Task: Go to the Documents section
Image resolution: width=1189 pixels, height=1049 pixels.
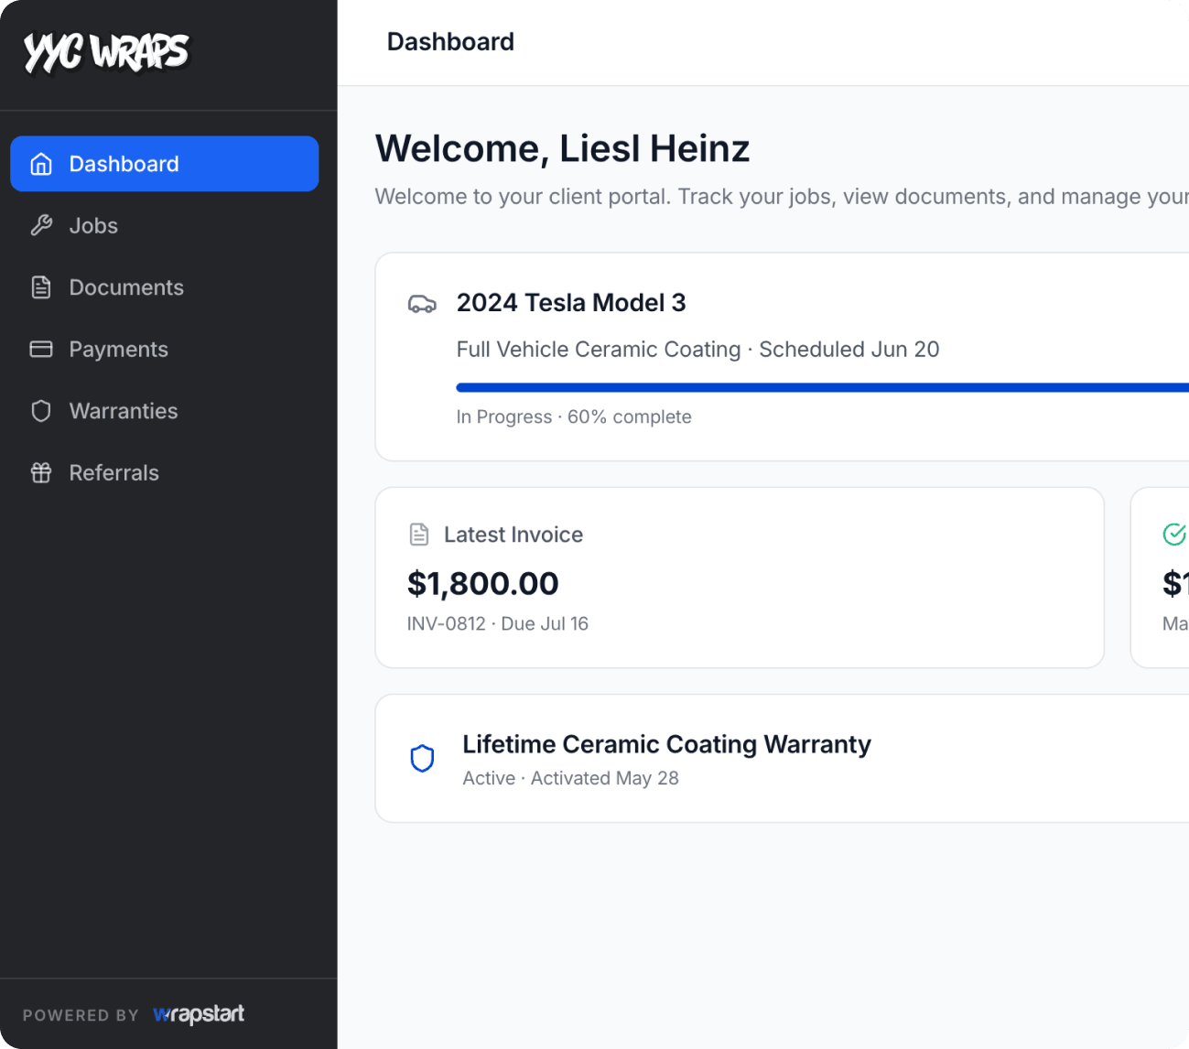Action: coord(165,287)
